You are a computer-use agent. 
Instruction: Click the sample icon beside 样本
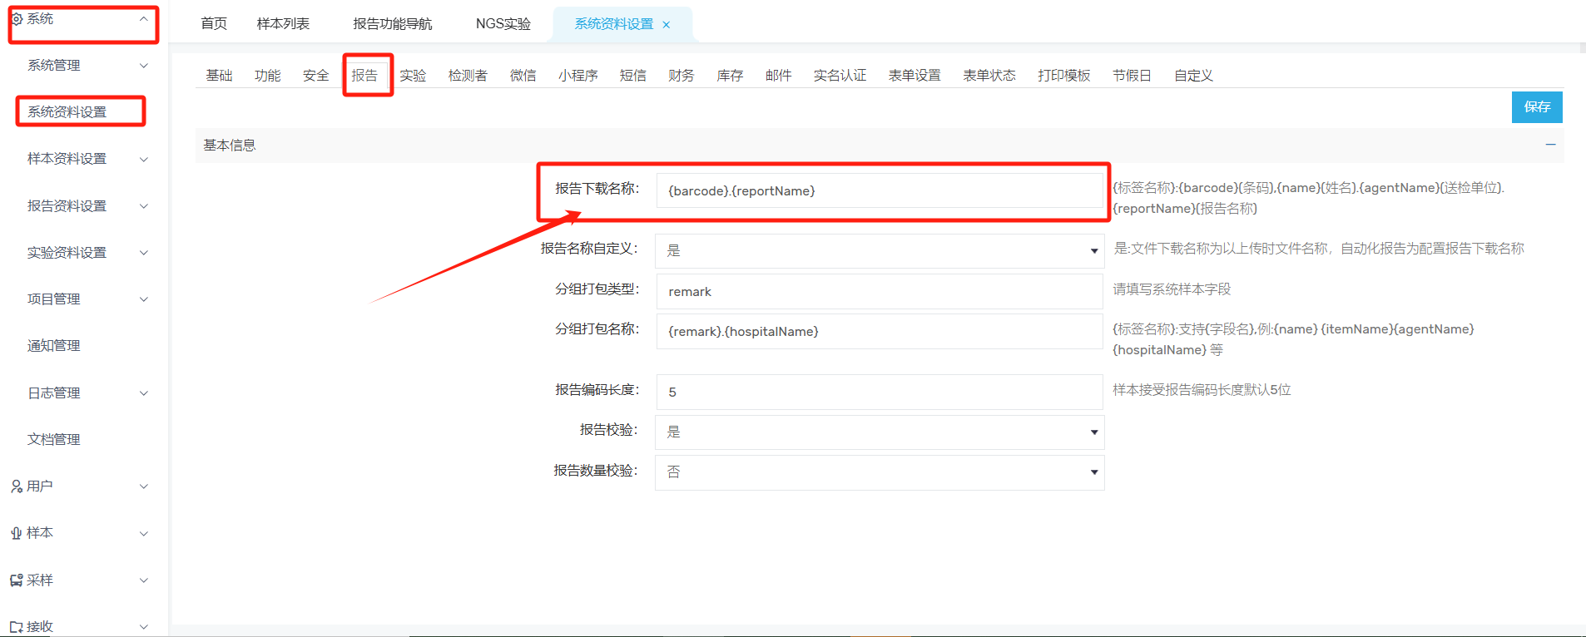(17, 534)
